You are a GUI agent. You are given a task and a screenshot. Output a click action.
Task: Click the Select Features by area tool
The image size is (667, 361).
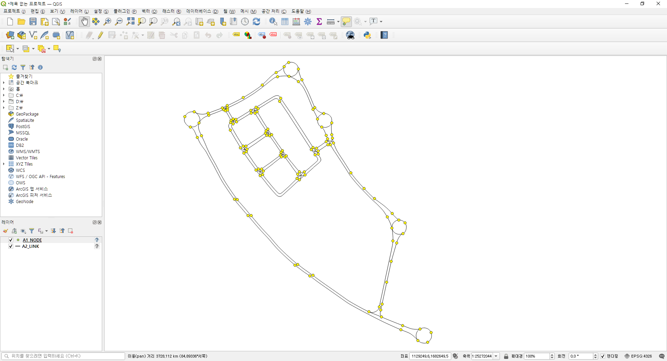10,49
